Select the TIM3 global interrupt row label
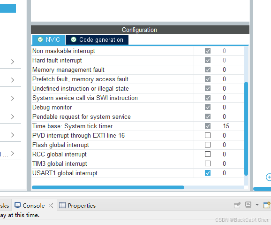 (x=60, y=163)
